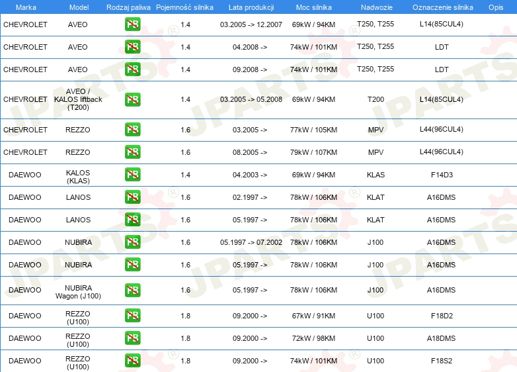Image resolution: width=517 pixels, height=372 pixels.
Task: Click model cell 'KALOS (KLAS)'
Action: coord(78,177)
